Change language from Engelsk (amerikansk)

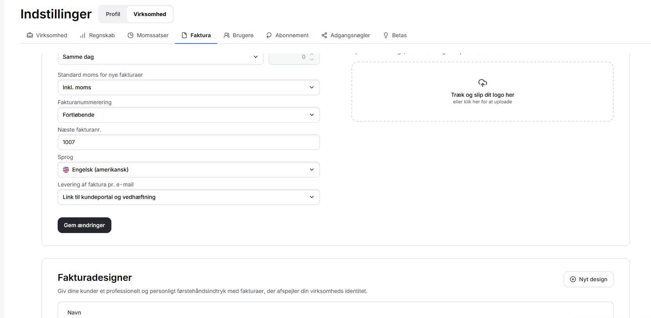pyautogui.click(x=189, y=170)
